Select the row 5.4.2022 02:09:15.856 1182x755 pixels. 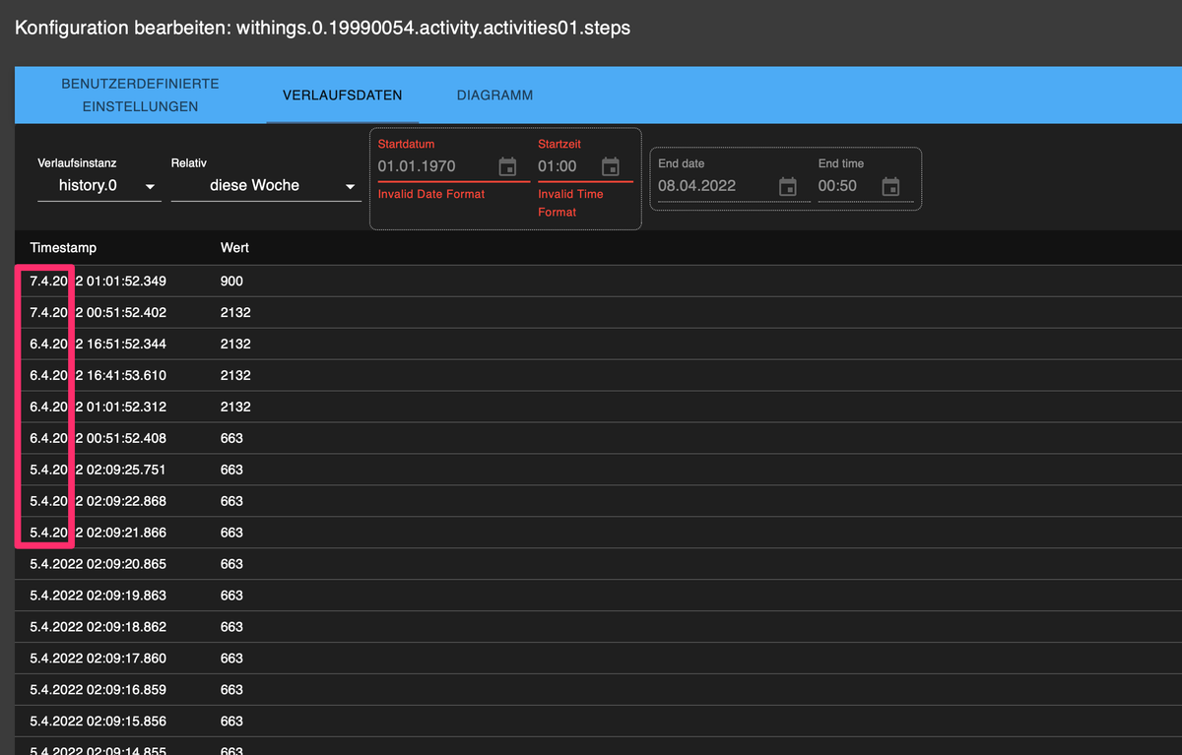click(598, 722)
